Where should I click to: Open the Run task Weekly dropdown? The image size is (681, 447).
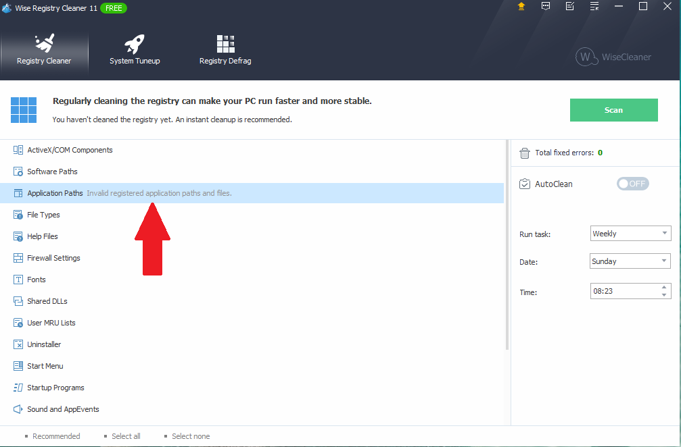pos(631,234)
